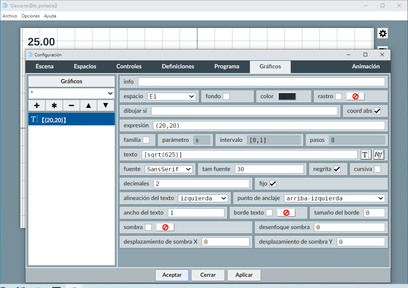
Task: Move graphic up with up arrow
Action: click(89, 105)
